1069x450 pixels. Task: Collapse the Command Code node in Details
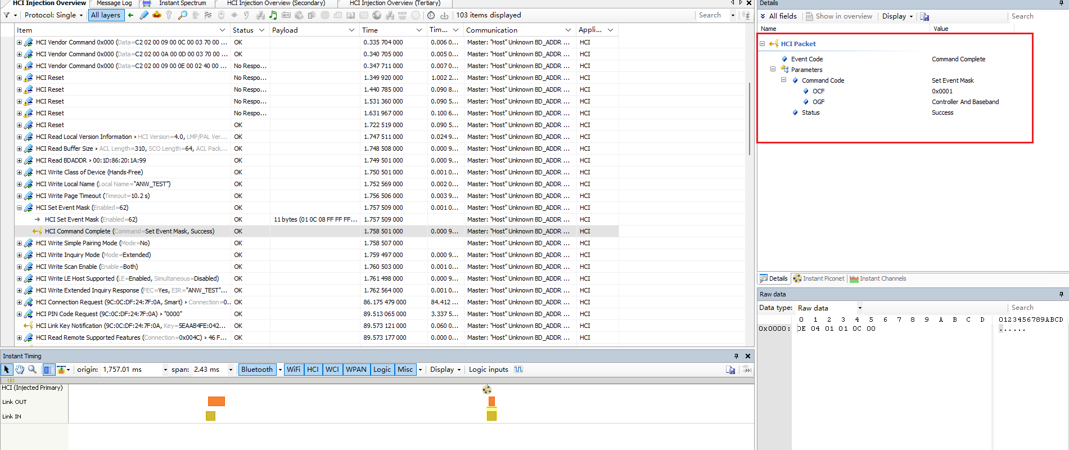coord(784,80)
